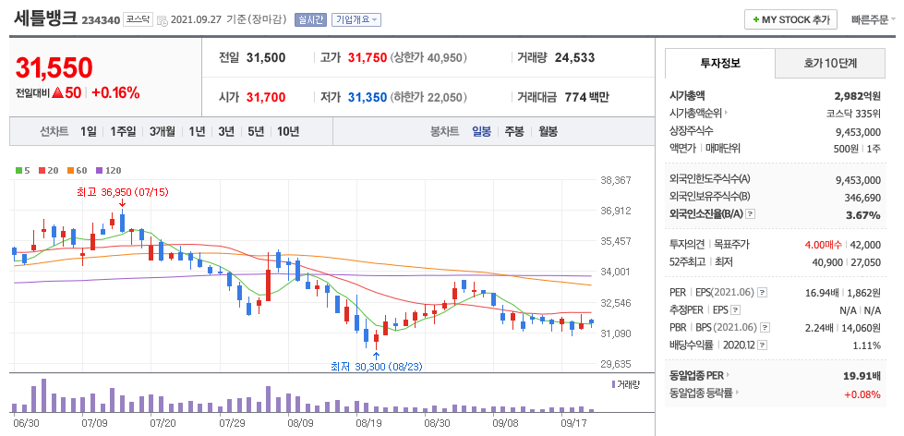Screen dimensions: 904x436
Task: Click the 시가총액 value 2,982억원
Action: click(x=857, y=96)
